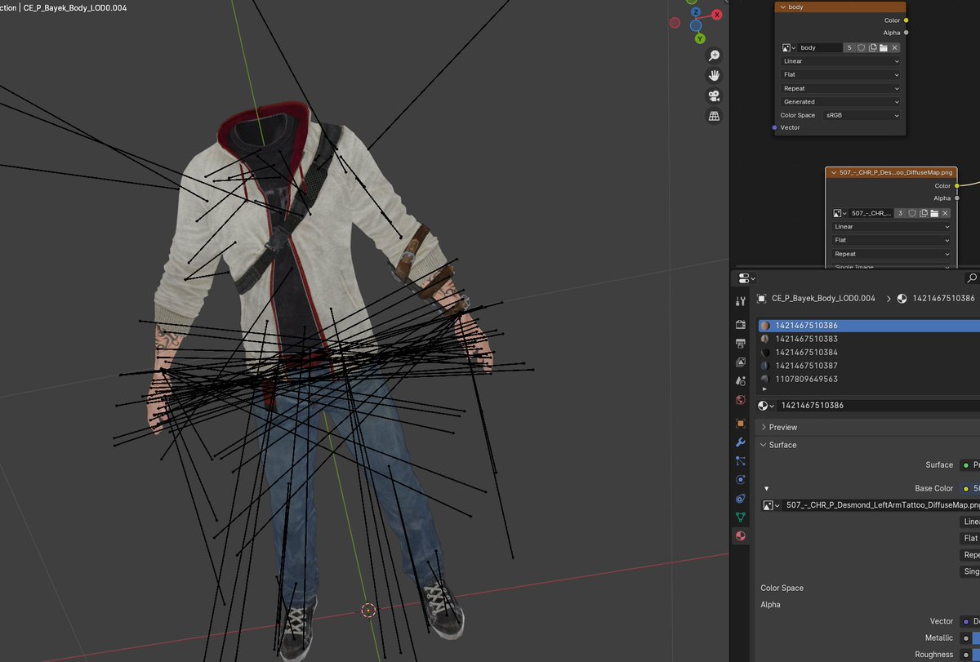Open Flat dropdown on 507 DiffuseMap node
This screenshot has height=662, width=980.
tap(892, 240)
